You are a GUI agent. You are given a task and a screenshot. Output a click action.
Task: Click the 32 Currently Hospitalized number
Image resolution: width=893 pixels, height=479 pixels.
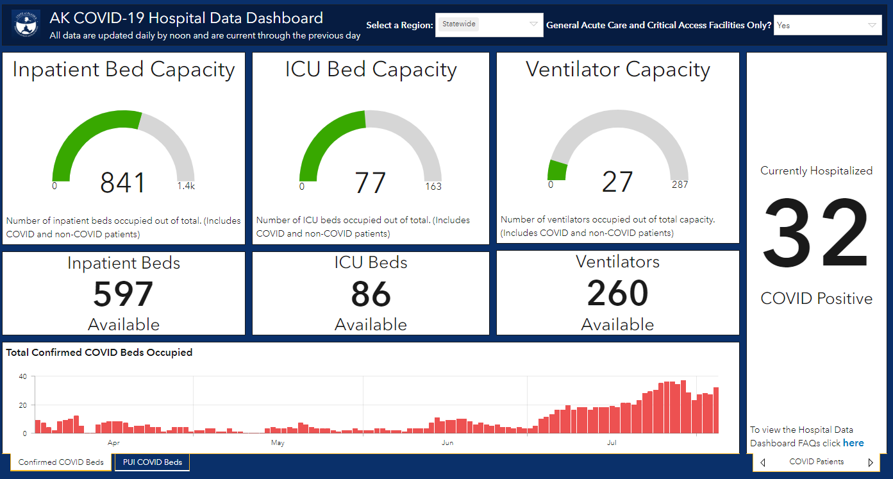pyautogui.click(x=816, y=235)
